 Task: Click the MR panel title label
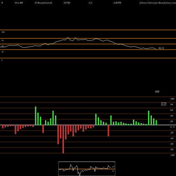point(157,92)
